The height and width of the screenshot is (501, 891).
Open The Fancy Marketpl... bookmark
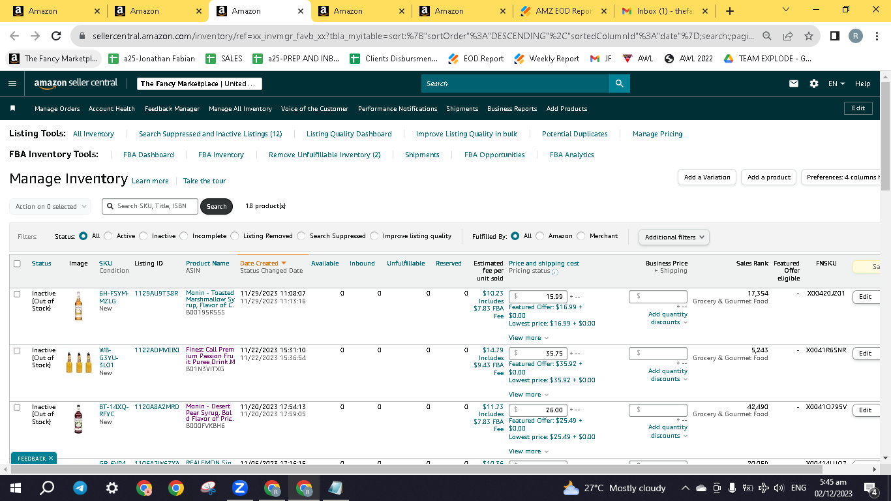54,59
